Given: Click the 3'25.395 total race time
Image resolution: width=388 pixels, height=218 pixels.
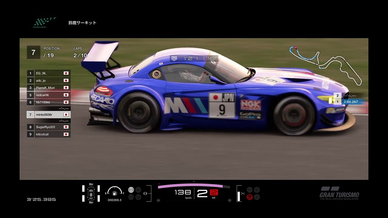Looking at the screenshot, I should (x=41, y=200).
